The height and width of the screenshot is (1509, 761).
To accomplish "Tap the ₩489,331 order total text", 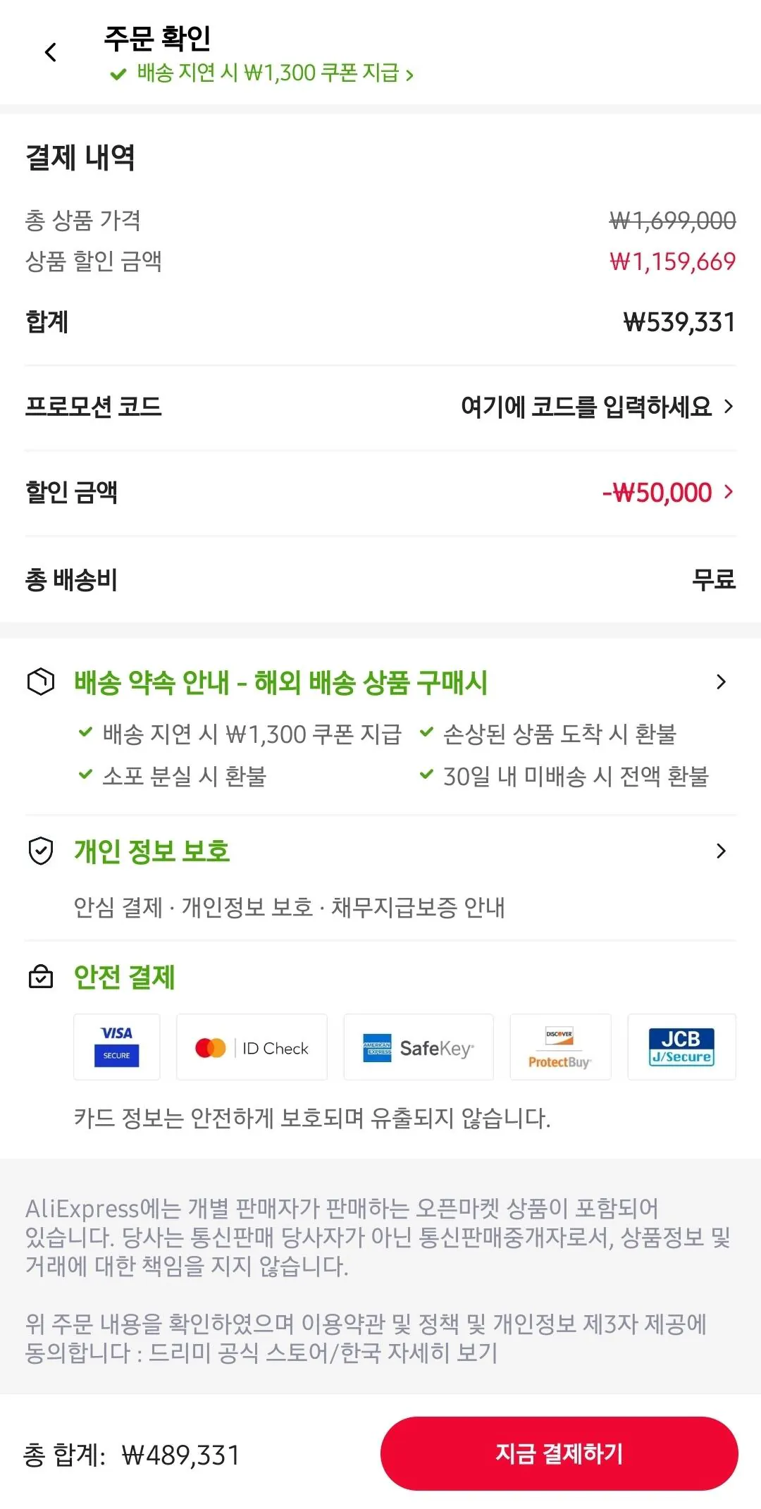I will click(181, 1455).
